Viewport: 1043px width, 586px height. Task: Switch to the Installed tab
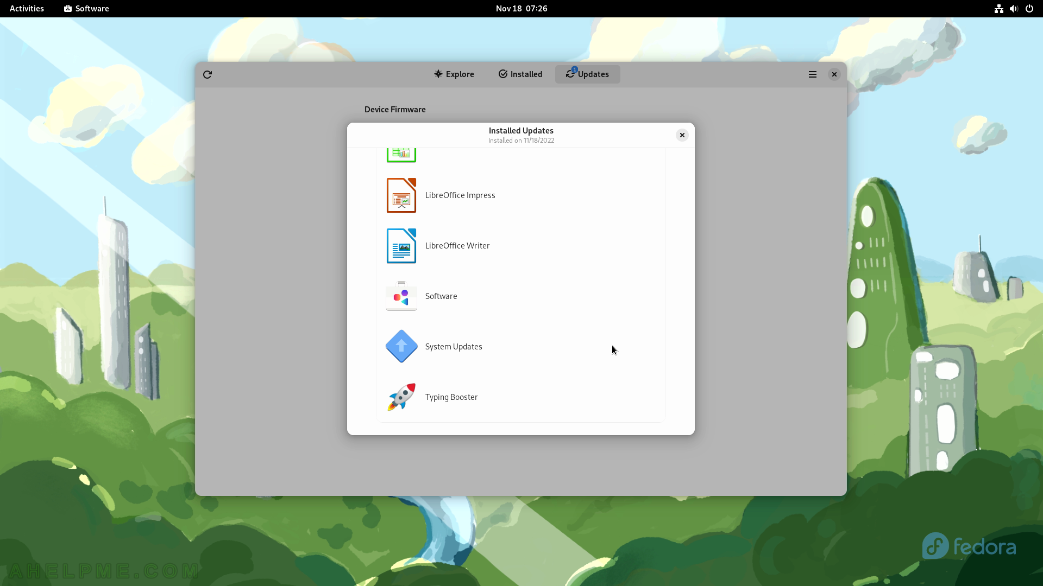(520, 74)
